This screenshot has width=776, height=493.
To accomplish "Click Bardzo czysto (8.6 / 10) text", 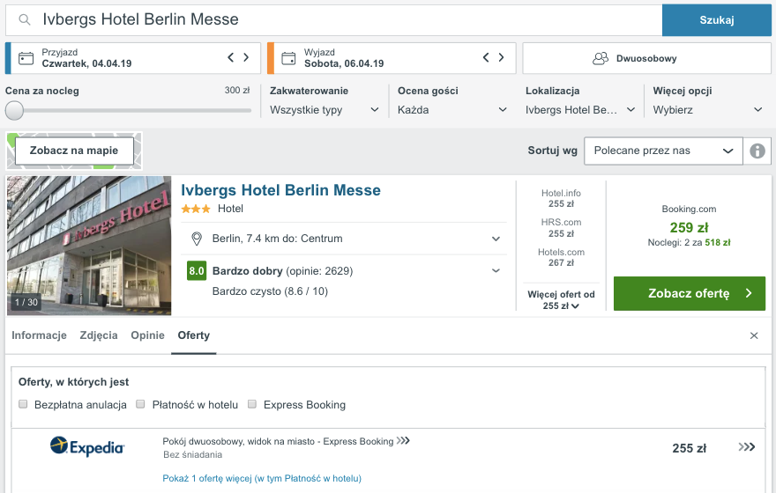I will (270, 291).
